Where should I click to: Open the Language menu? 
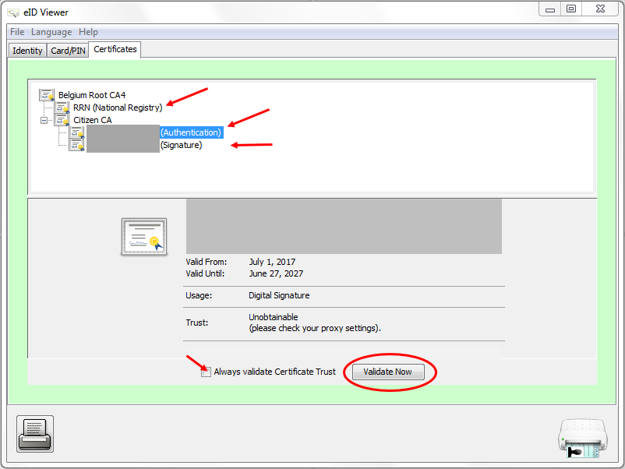pos(51,32)
